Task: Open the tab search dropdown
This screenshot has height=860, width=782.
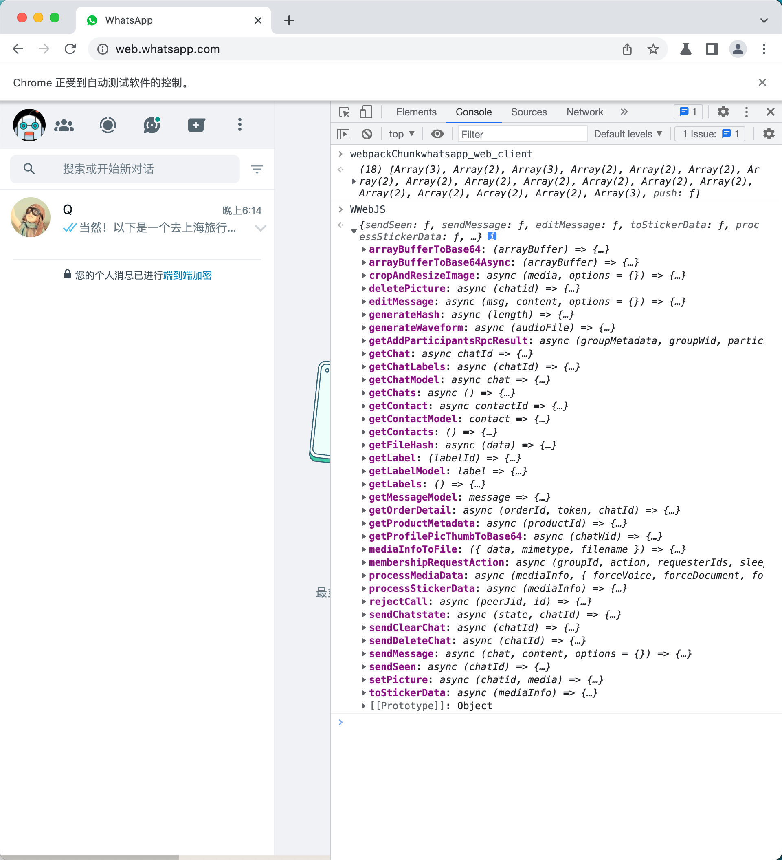Action: point(764,20)
